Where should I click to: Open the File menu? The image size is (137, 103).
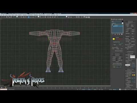click(x=1, y=15)
